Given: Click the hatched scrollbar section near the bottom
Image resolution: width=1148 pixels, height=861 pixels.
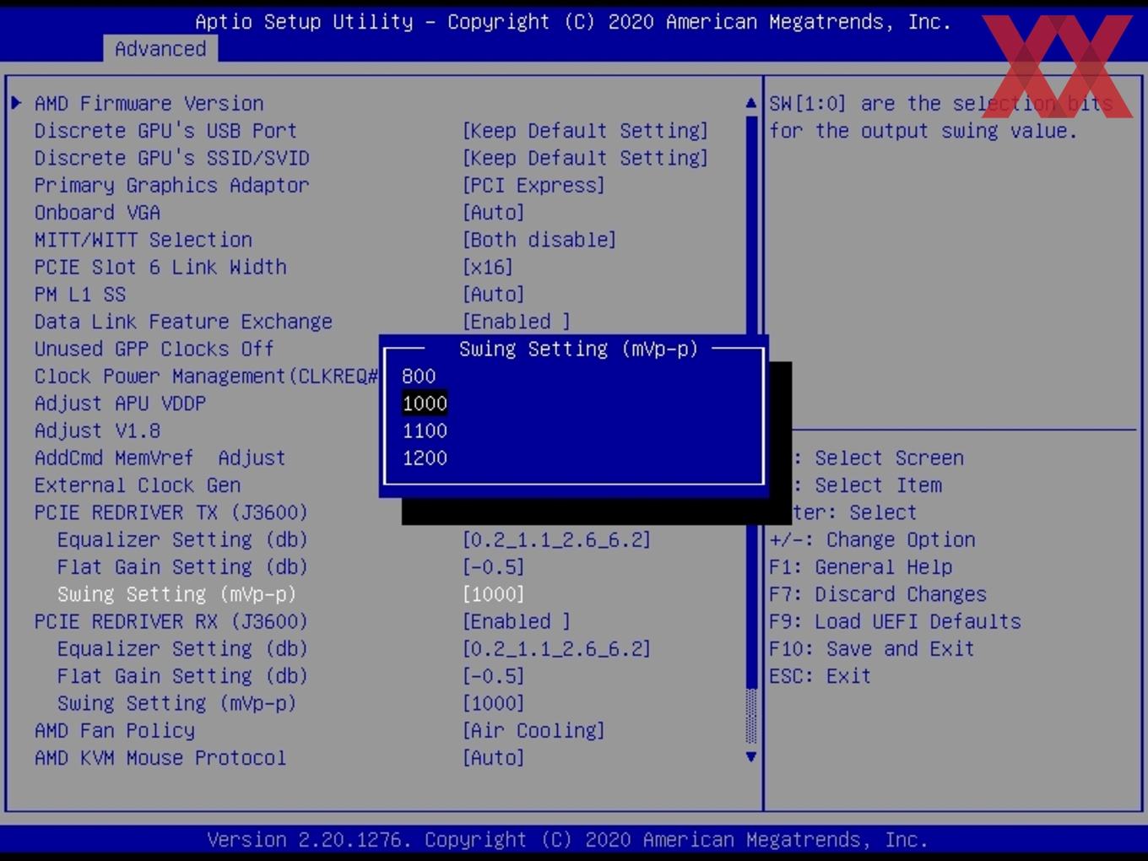Looking at the screenshot, I should (x=751, y=717).
